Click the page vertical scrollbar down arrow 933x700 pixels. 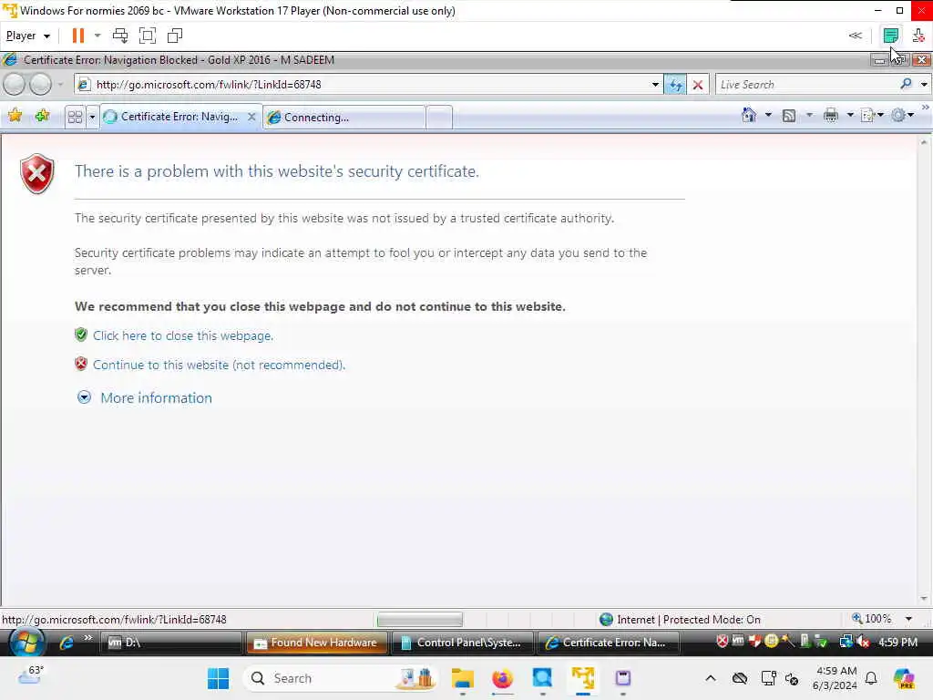[x=924, y=599]
